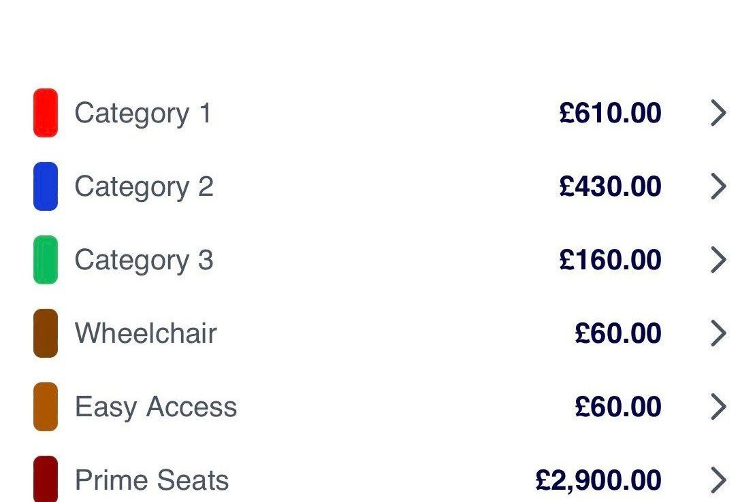Open the Prime Seats row chevron
This screenshot has width=755, height=502.
pos(718,480)
